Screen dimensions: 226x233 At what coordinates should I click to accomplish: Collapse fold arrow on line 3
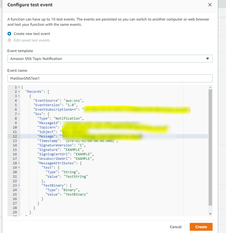click(19, 96)
